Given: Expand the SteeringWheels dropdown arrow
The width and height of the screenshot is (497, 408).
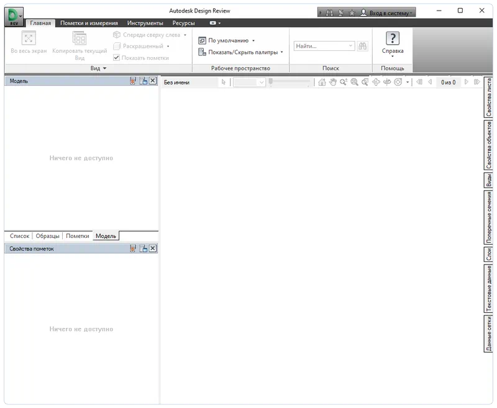Looking at the screenshot, I should click(x=408, y=83).
